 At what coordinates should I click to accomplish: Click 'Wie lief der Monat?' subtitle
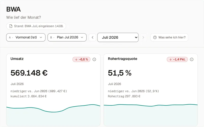[x=23, y=17]
